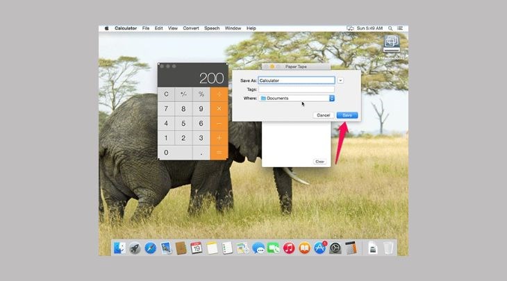
Task: Open the Edit menu
Action: tap(159, 28)
